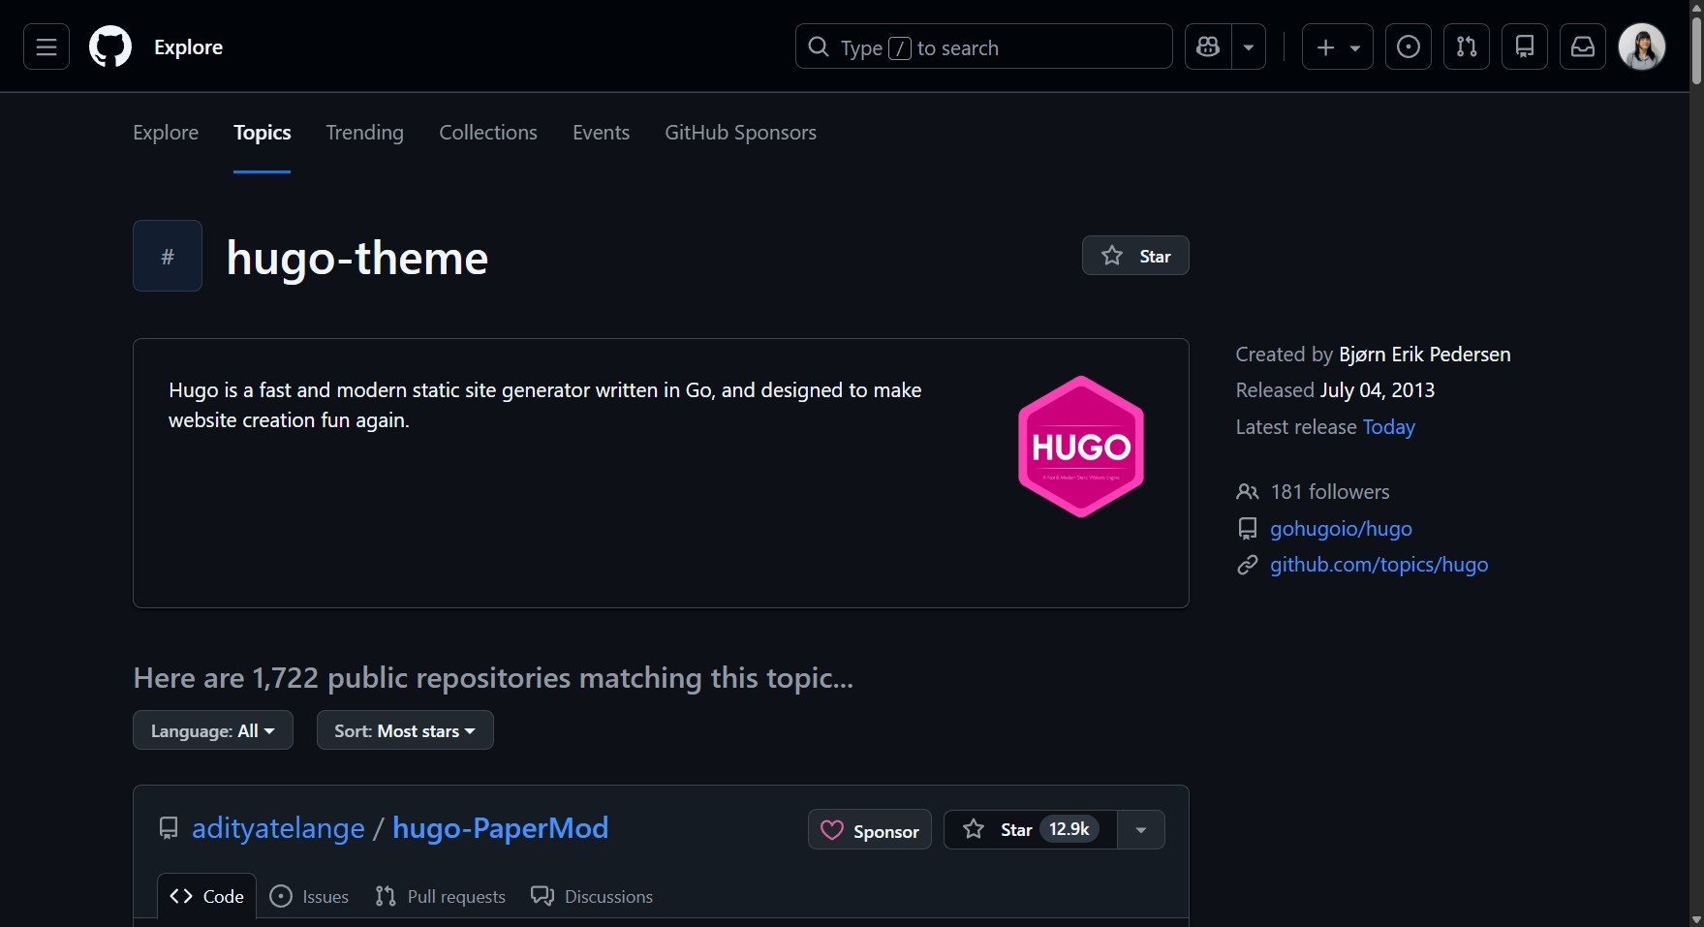The height and width of the screenshot is (927, 1704).
Task: View your pull requests icon
Action: tap(1467, 46)
